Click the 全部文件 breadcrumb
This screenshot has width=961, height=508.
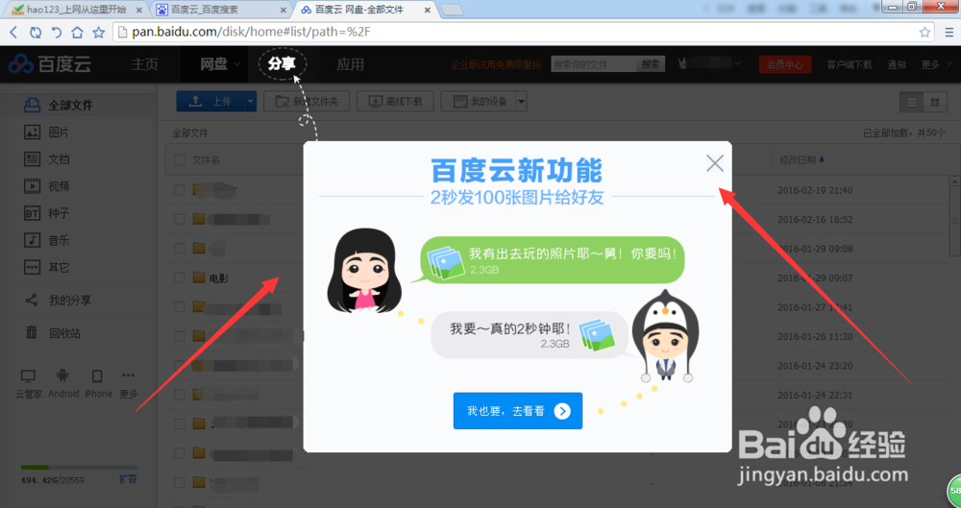click(190, 133)
